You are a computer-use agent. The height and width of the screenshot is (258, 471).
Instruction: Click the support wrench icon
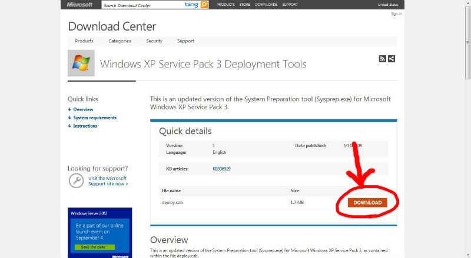coord(77,181)
